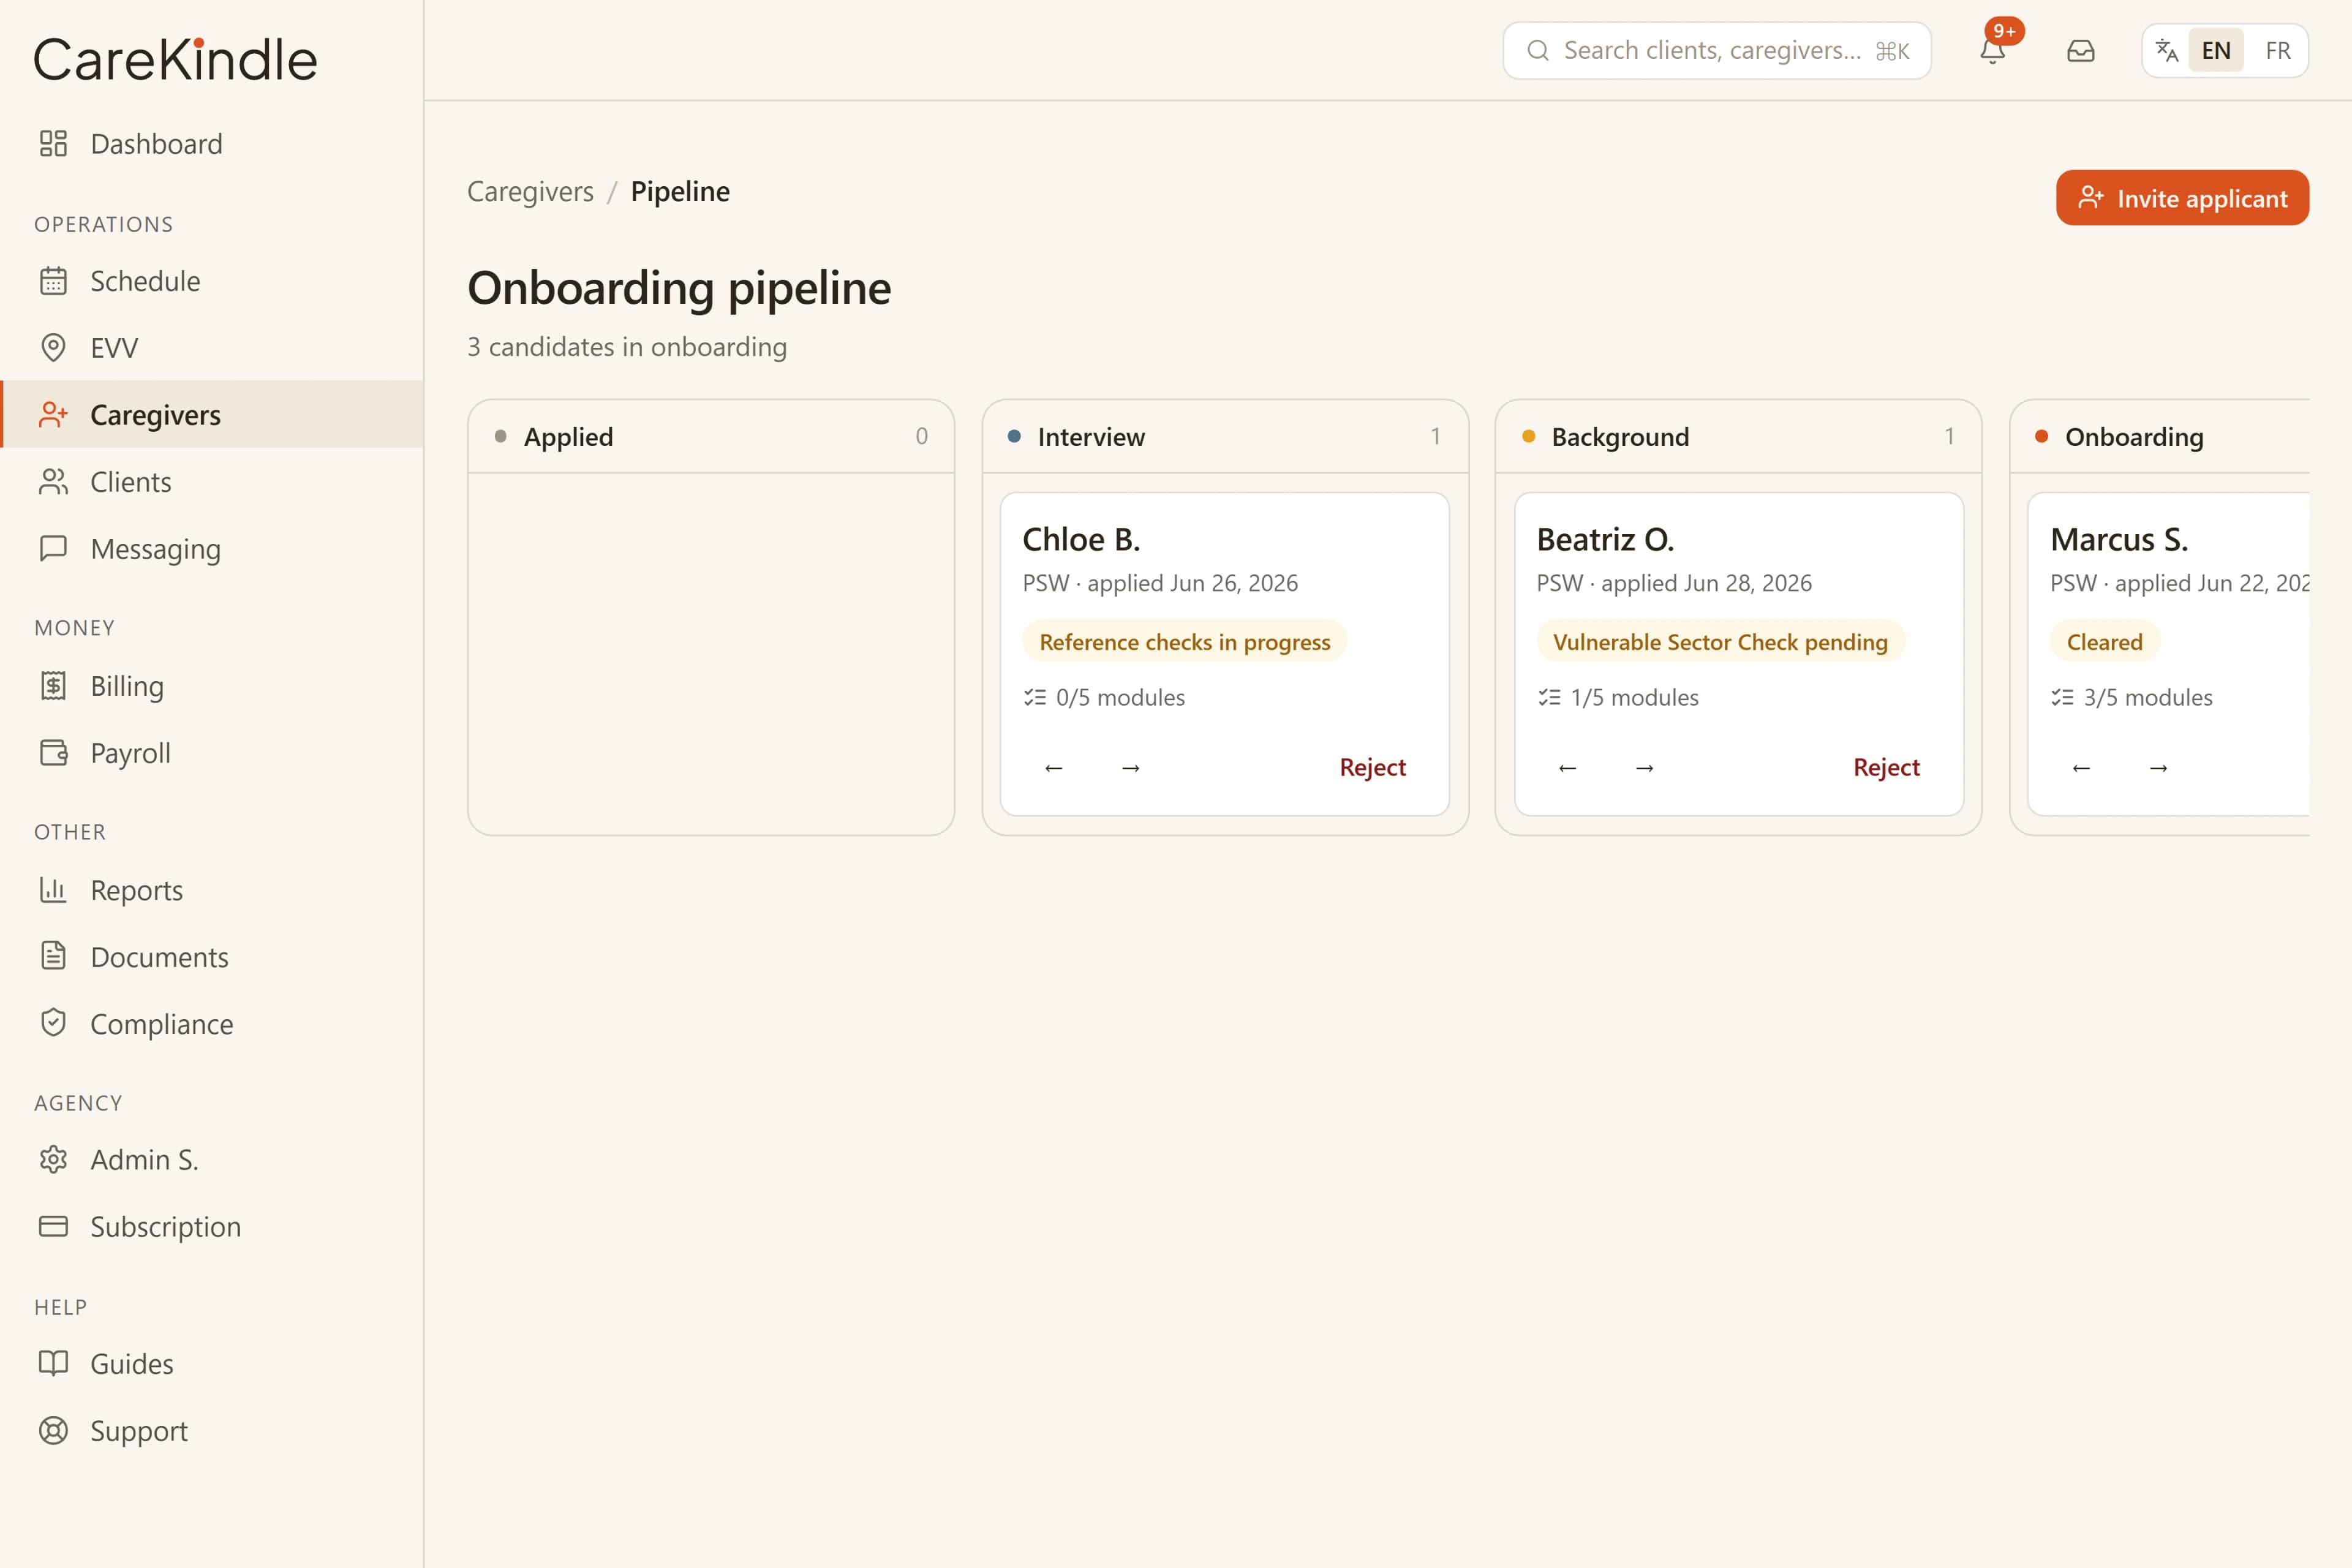Click the Caregivers person-plus icon
The width and height of the screenshot is (2352, 1568).
coord(53,415)
